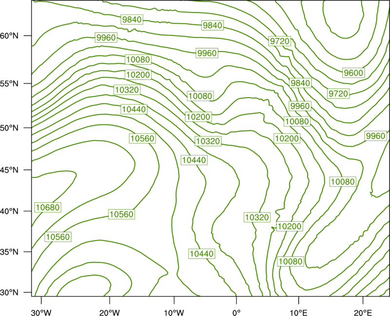Click the 30°W longitude axis label

(41, 313)
